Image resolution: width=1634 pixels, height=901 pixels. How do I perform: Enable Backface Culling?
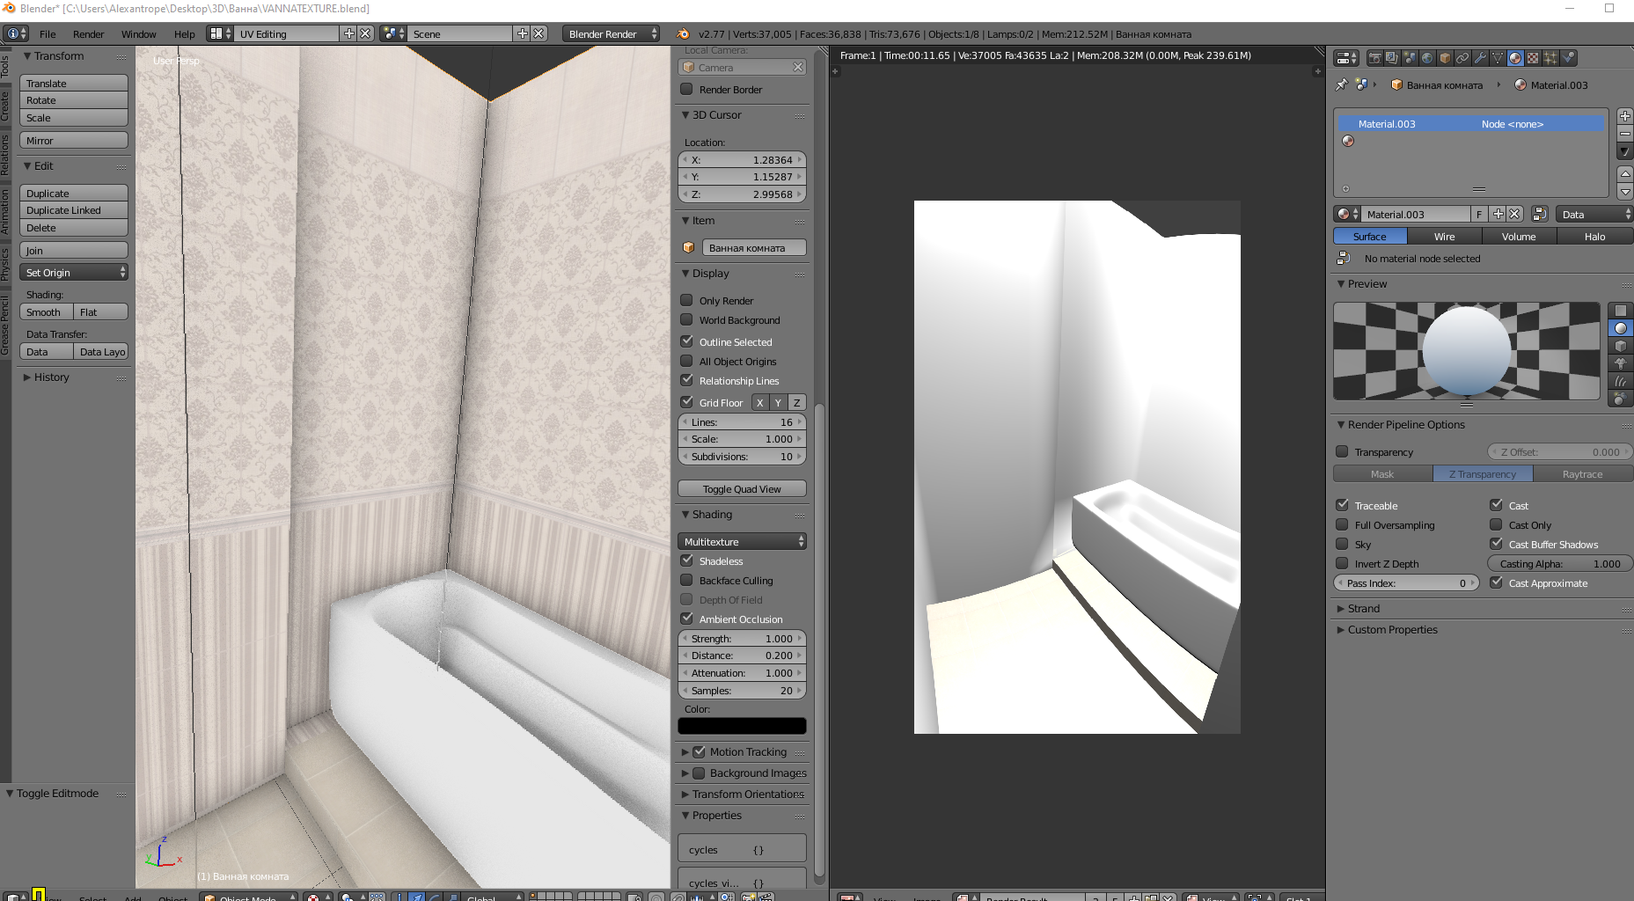(x=687, y=580)
